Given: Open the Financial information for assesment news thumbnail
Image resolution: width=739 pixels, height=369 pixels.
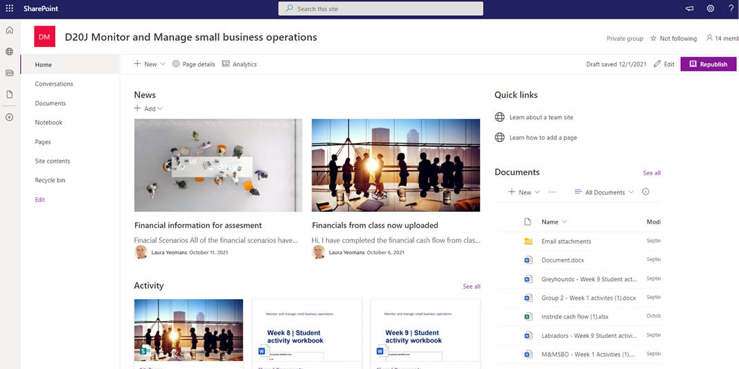Looking at the screenshot, I should pos(218,165).
